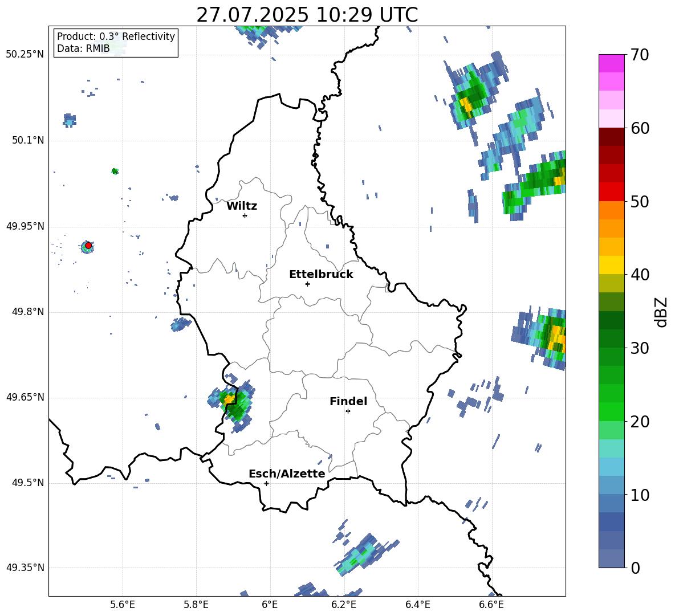Viewport: 675px width, 616px height.
Task: Click the red radar site dot
Action: [x=88, y=245]
